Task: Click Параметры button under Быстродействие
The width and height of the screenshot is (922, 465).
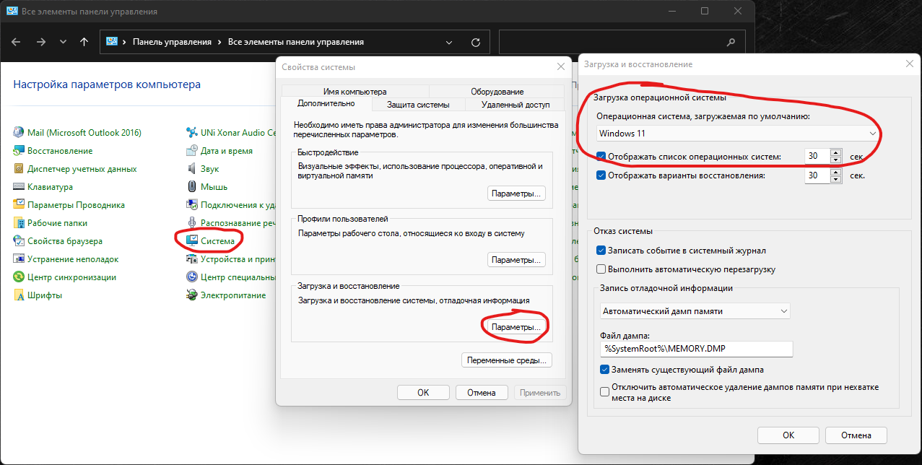Action: point(516,194)
